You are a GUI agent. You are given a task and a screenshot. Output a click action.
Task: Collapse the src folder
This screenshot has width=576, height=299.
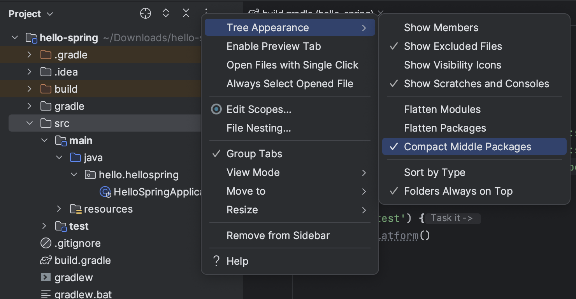29,123
